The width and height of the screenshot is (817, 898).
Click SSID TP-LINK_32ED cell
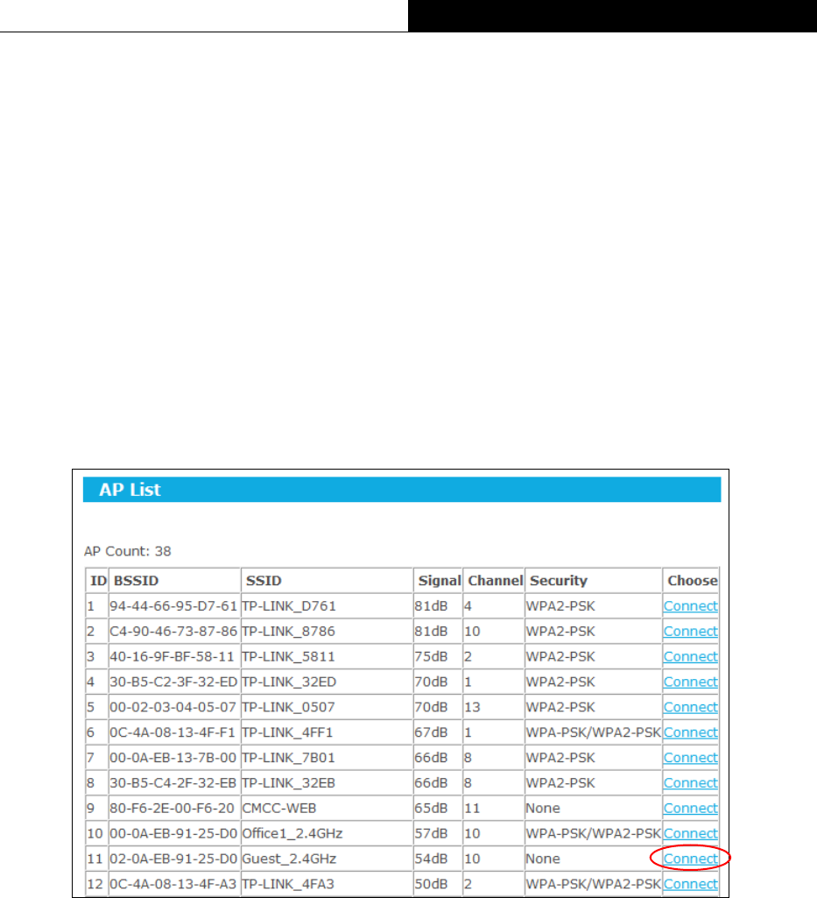(x=327, y=682)
